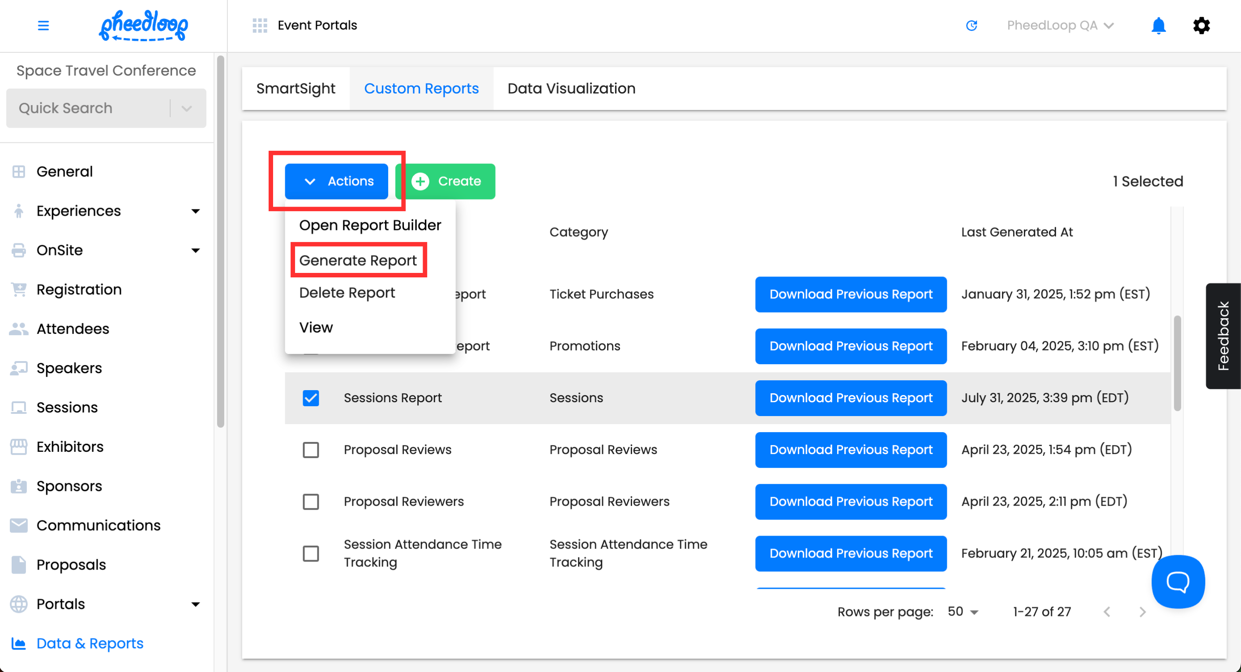Viewport: 1241px width, 672px height.
Task: Click the Data & Reports chart icon
Action: pyautogui.click(x=19, y=643)
